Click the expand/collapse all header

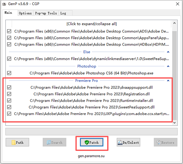(91, 24)
